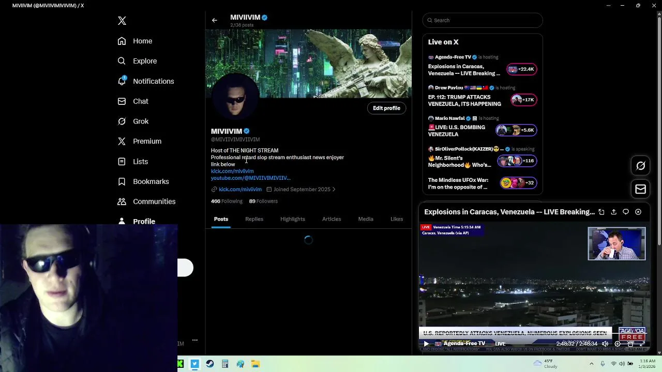View the 89 Followers list
The image size is (662, 372).
(x=263, y=201)
